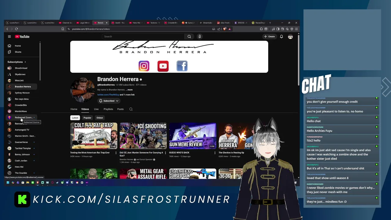Open options for the Rat Trap video
Image resolution: width=391 pixels, height=220 pixels.
[116, 153]
